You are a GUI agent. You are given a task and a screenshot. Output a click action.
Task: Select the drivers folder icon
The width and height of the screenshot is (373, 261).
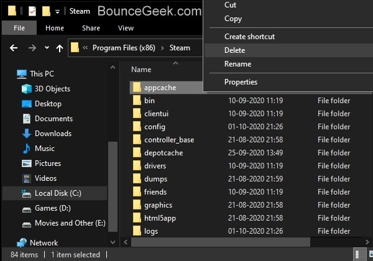point(137,166)
